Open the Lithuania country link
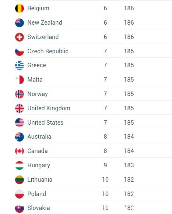 click(x=40, y=179)
